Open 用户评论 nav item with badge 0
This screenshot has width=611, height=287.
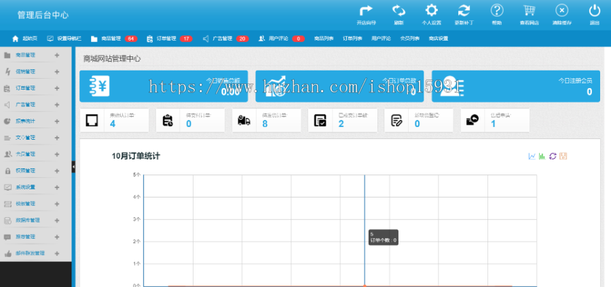[x=281, y=39]
